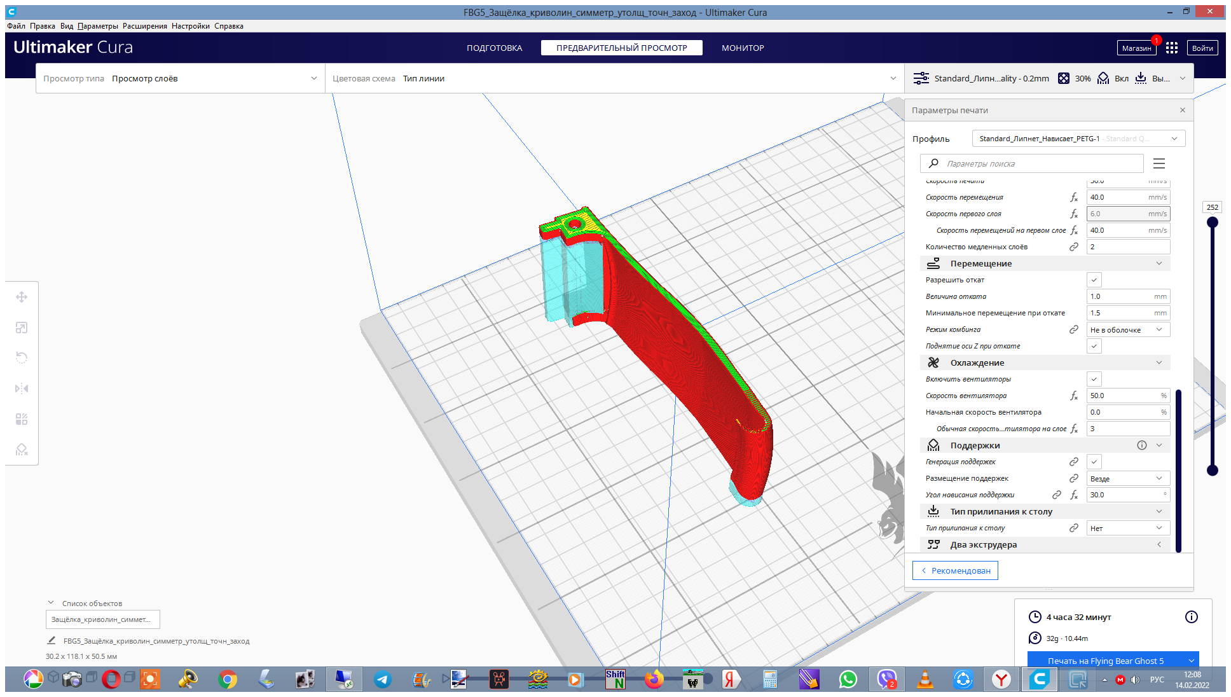Click the Войти button

click(x=1202, y=48)
